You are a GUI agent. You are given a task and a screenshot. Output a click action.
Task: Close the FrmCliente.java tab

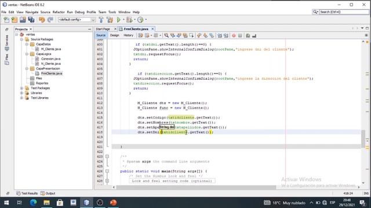pyautogui.click(x=152, y=29)
